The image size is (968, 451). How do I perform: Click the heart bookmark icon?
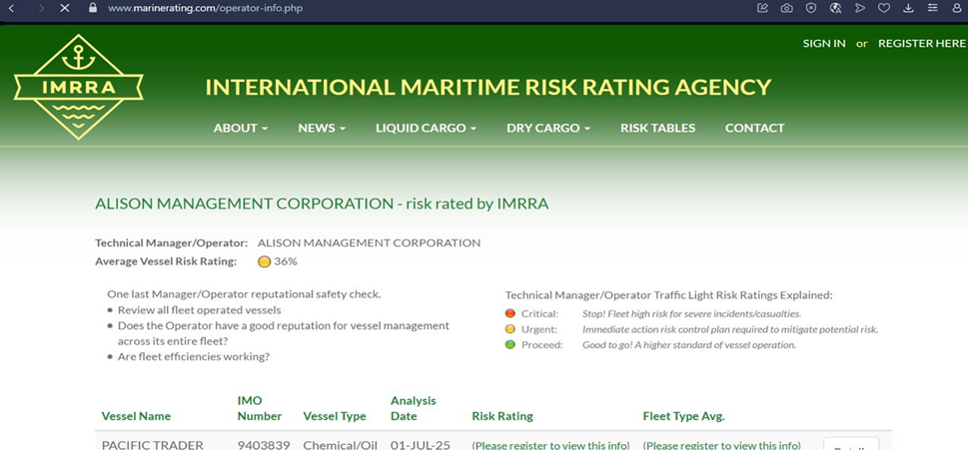click(x=884, y=8)
